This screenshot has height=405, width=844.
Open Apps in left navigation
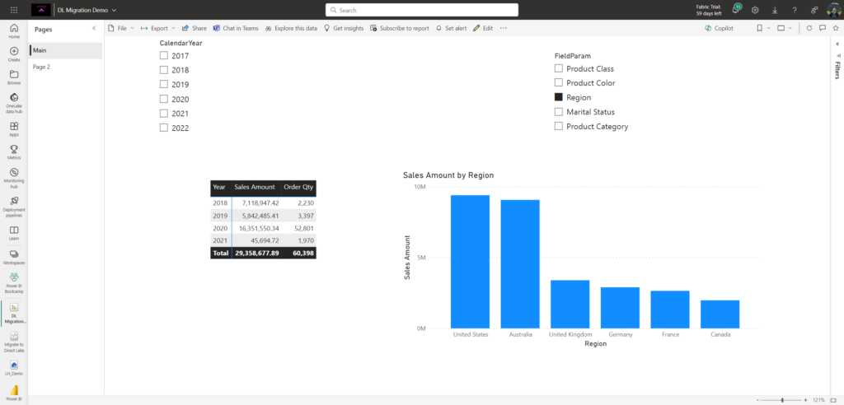click(x=14, y=129)
